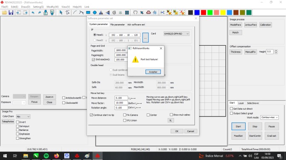Image resolution: width=286 pixels, height=160 pixels.
Task: Select the polyline drawing tool
Action: pyautogui.click(x=81, y=13)
